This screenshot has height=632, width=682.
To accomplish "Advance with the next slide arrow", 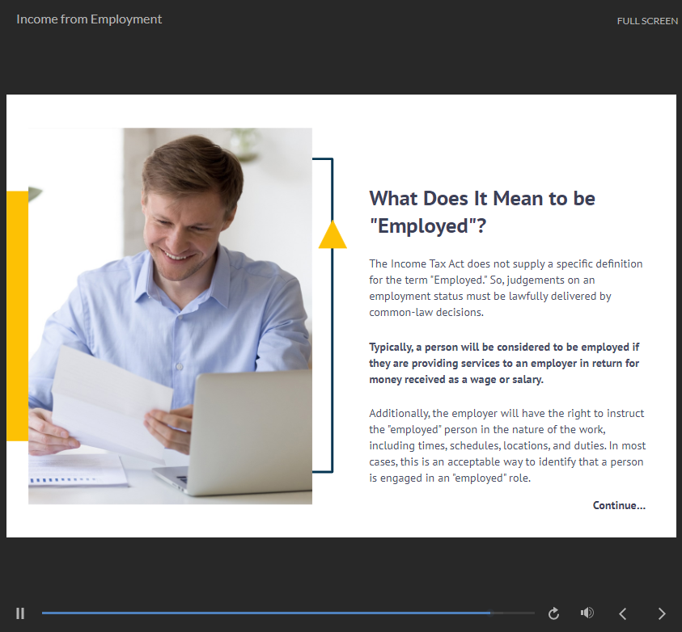I will pos(662,613).
